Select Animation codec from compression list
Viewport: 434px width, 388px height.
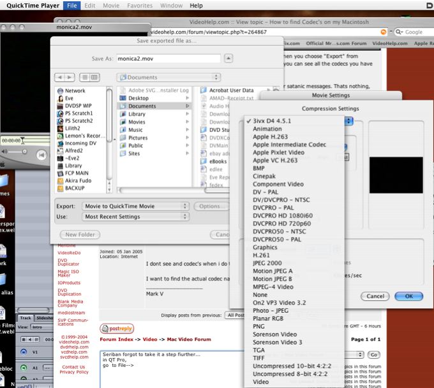click(x=267, y=129)
